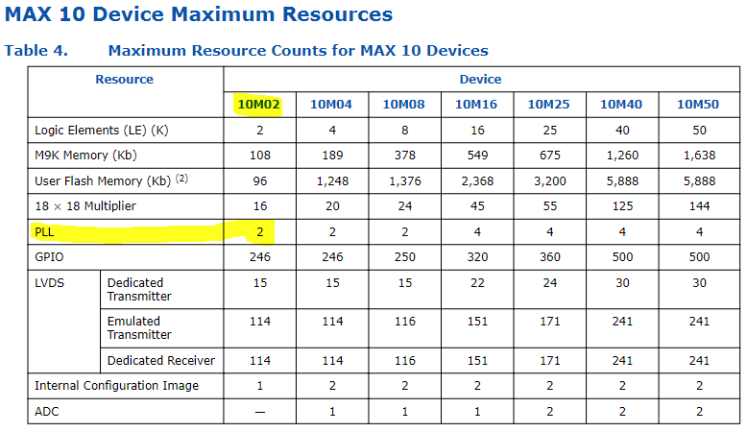Click the "18 × 18 Multiplier" row label
747x432 pixels.
[85, 206]
